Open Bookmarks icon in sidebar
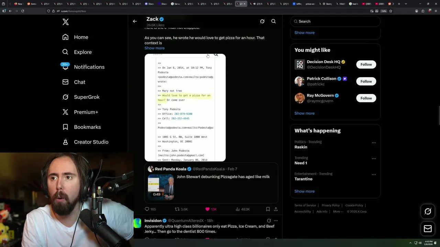Viewport: 440px width, 247px height. click(65, 127)
